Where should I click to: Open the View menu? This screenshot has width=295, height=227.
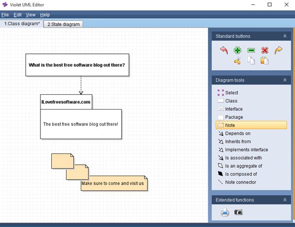tap(31, 15)
